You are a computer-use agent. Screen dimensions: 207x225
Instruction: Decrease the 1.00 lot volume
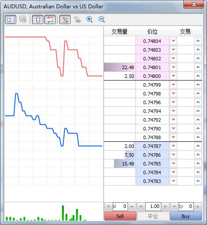(x=141, y=207)
